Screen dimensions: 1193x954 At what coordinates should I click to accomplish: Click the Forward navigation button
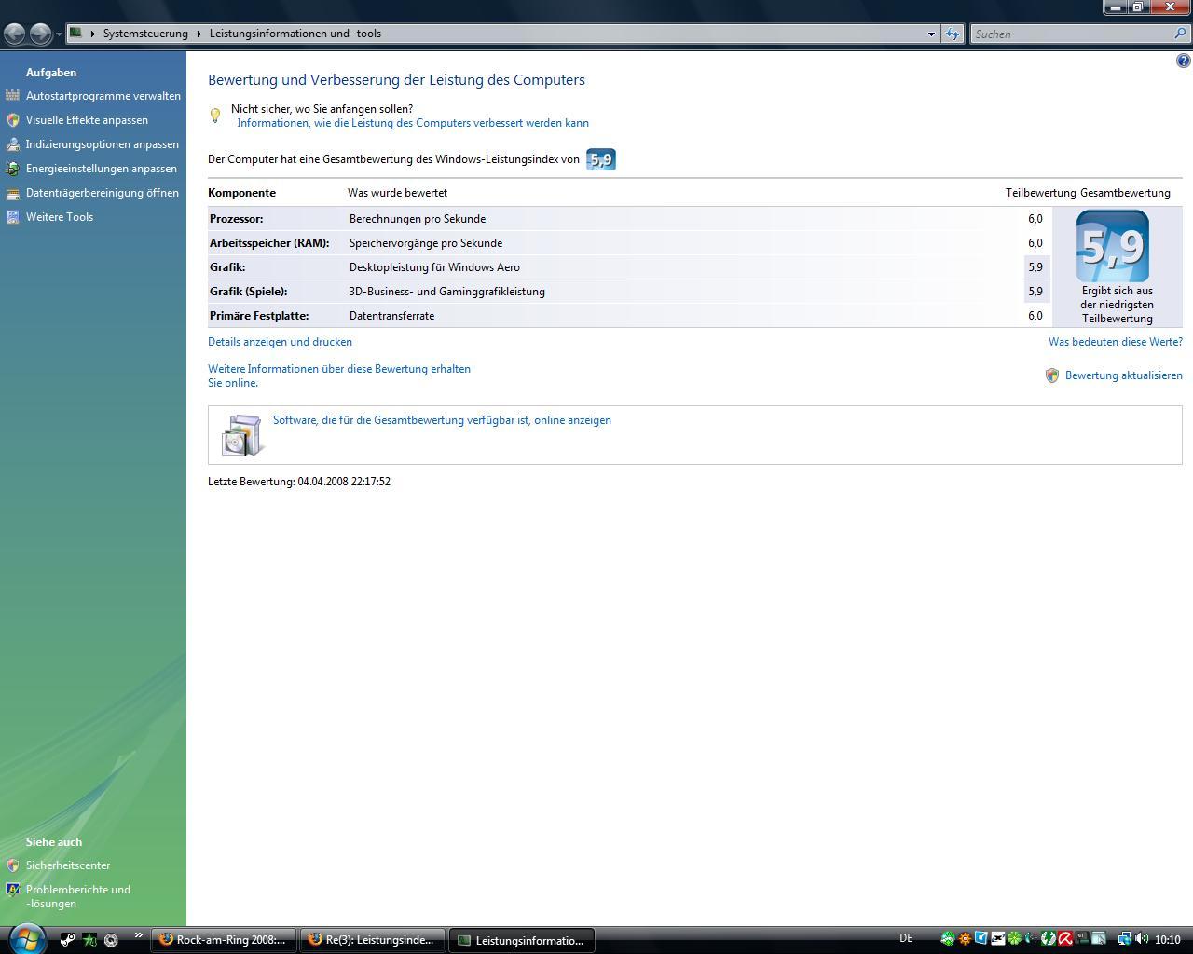coord(40,34)
